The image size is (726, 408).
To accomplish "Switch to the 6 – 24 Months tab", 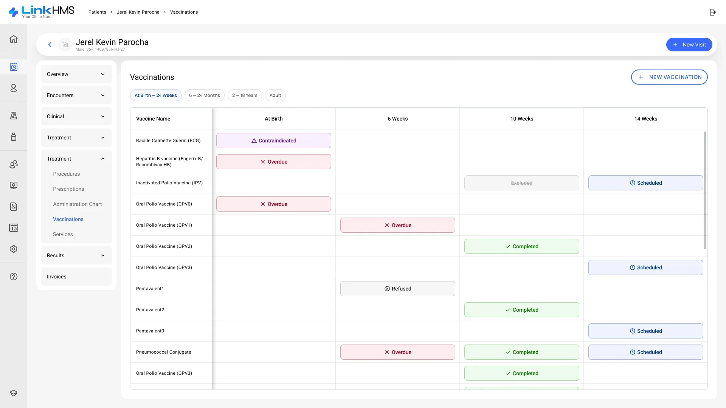I will tap(205, 95).
